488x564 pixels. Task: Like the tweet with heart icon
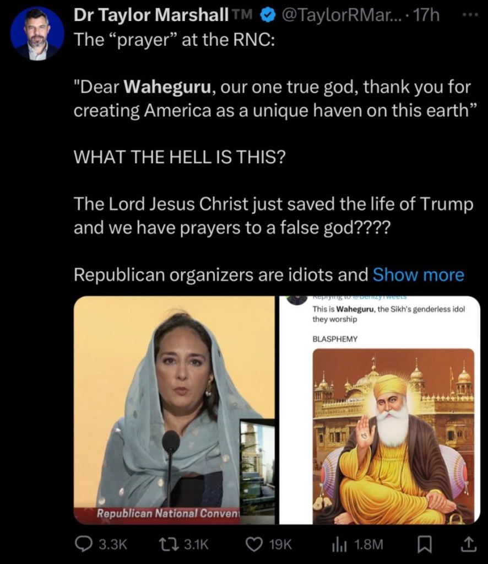[253, 544]
